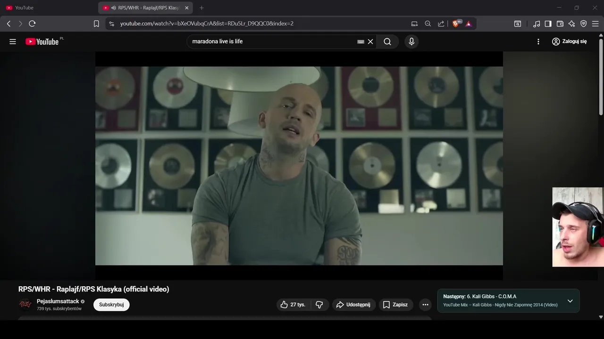The width and height of the screenshot is (604, 339).
Task: Toggle the browser sidebar panel
Action: 548,24
